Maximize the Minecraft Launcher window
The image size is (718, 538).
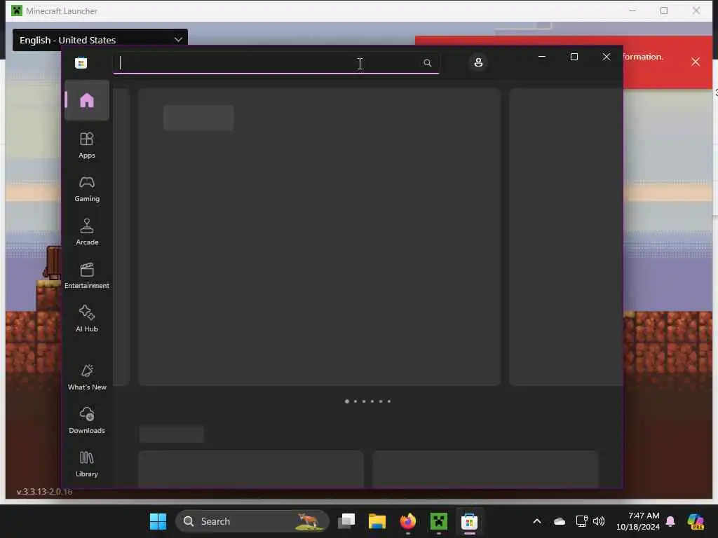point(664,11)
